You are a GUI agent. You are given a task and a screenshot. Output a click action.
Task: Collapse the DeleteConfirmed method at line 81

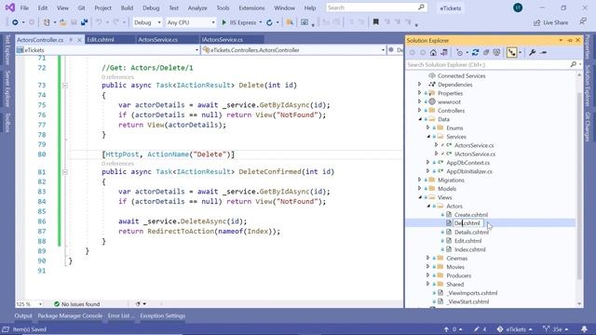click(x=65, y=172)
